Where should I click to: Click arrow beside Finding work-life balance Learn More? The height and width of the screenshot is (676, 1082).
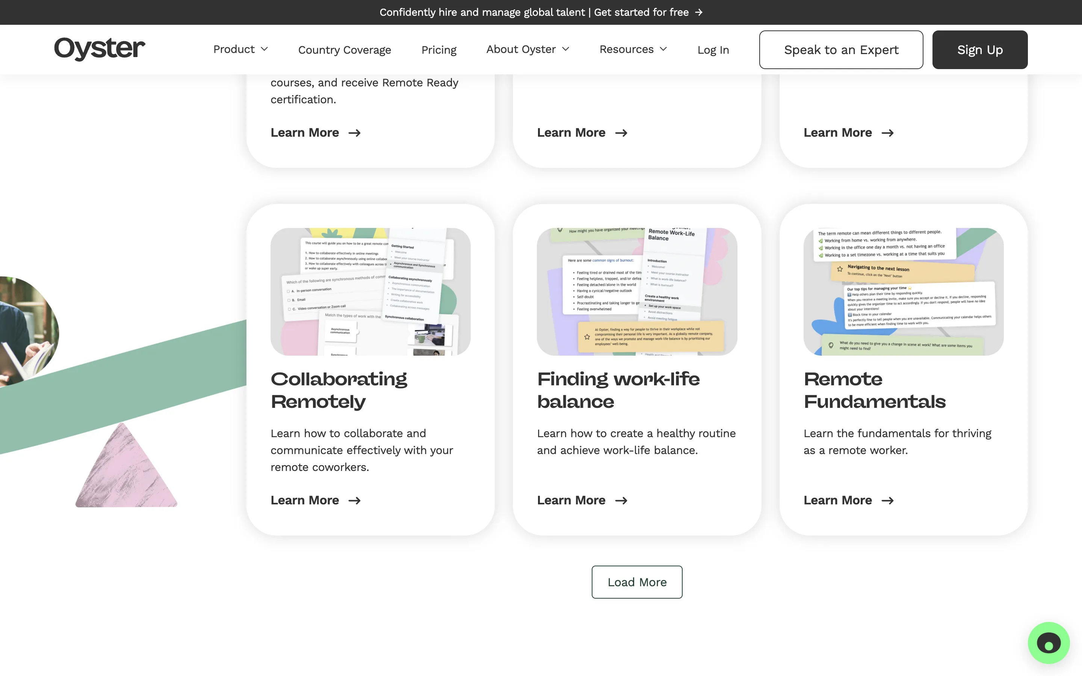click(621, 500)
